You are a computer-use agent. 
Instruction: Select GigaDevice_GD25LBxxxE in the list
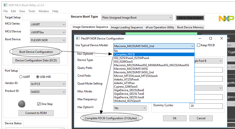click(x=154, y=90)
